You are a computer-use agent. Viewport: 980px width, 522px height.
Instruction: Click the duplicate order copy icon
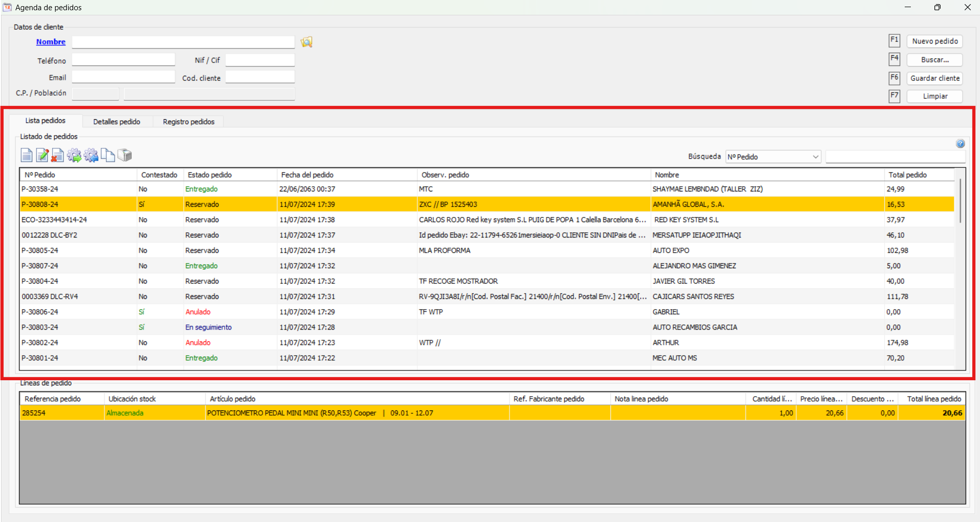(x=108, y=155)
